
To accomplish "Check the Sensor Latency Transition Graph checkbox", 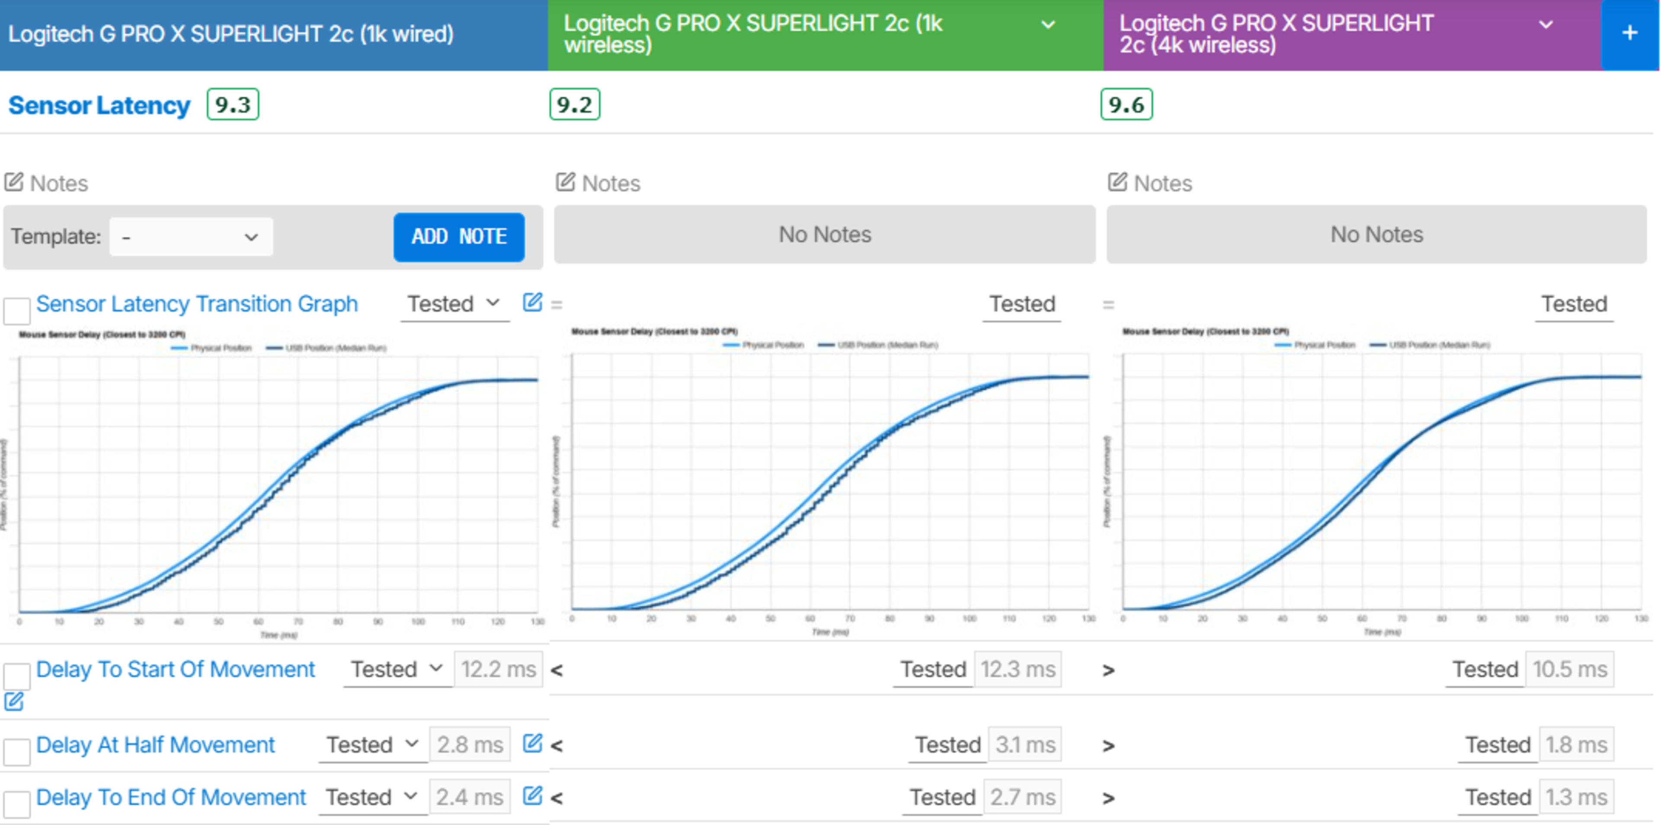I will [x=16, y=310].
